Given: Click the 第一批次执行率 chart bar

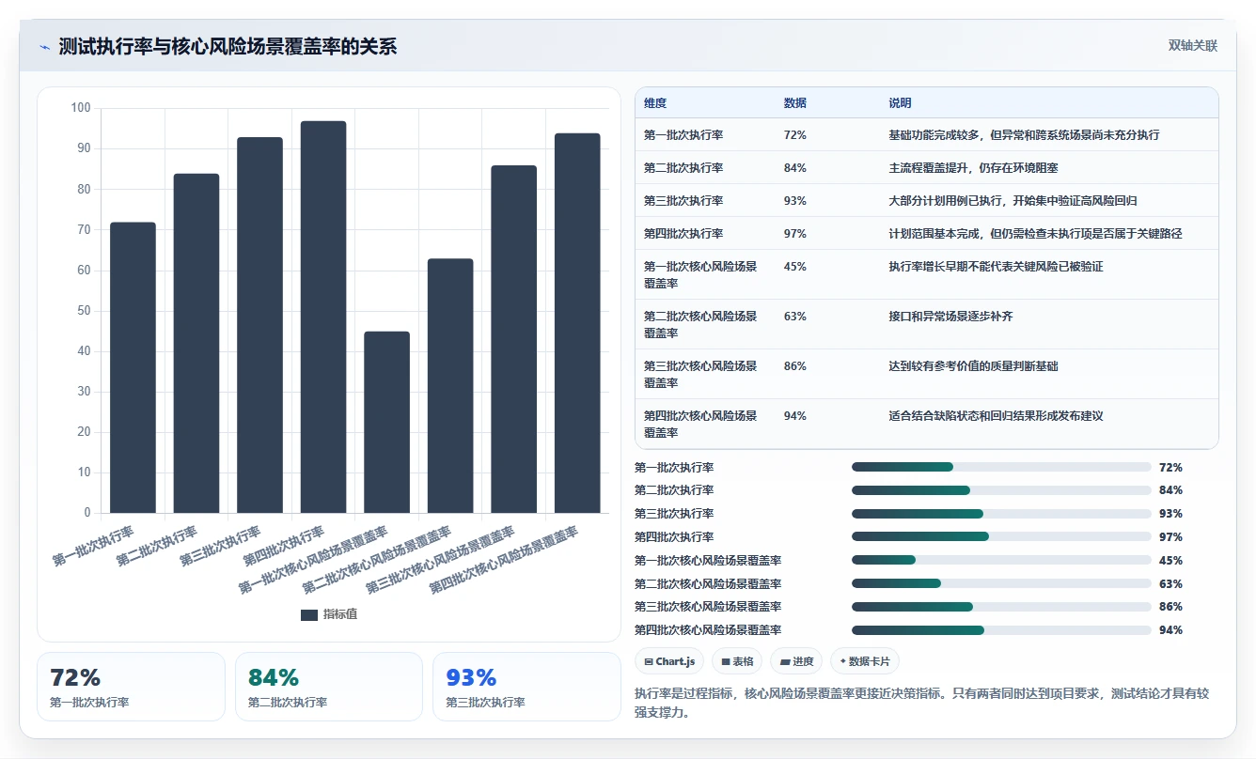Looking at the screenshot, I should tap(133, 367).
